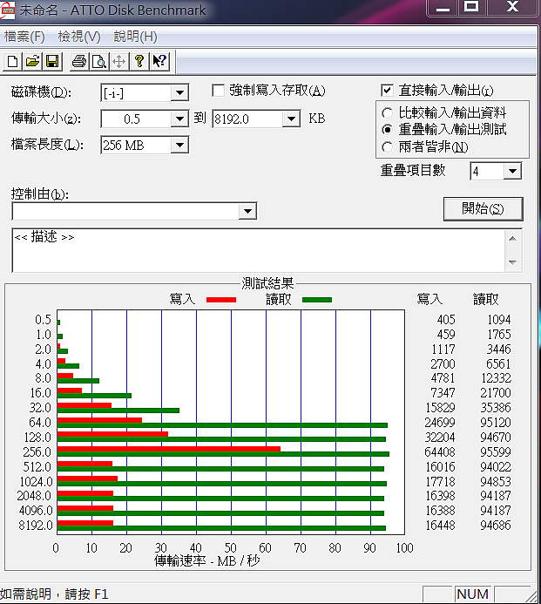Open the 磁碟機 drive dropdown
541x604 pixels.
pyautogui.click(x=179, y=93)
